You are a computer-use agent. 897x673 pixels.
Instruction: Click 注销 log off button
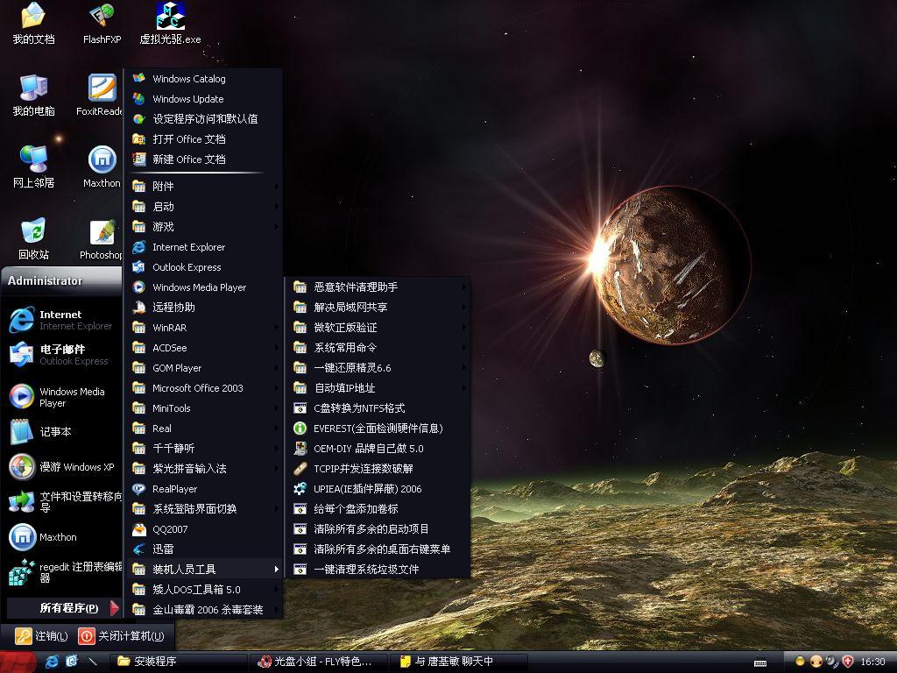tap(41, 636)
